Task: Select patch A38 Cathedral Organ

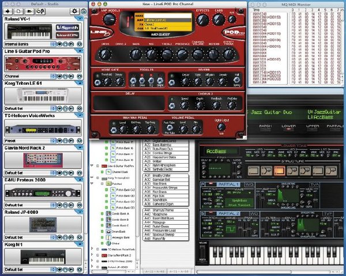Action: pos(166,204)
